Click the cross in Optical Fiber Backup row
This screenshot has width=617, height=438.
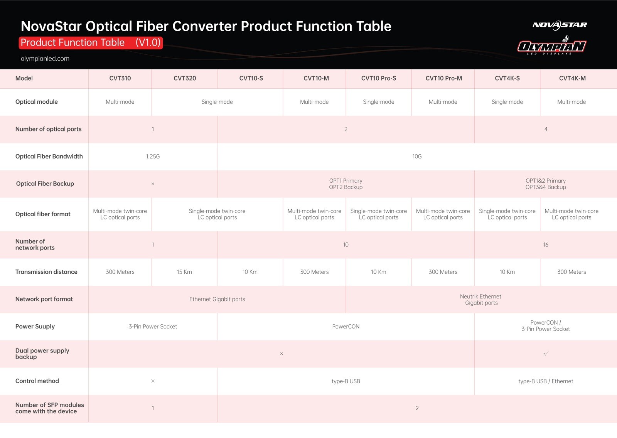coord(153,184)
